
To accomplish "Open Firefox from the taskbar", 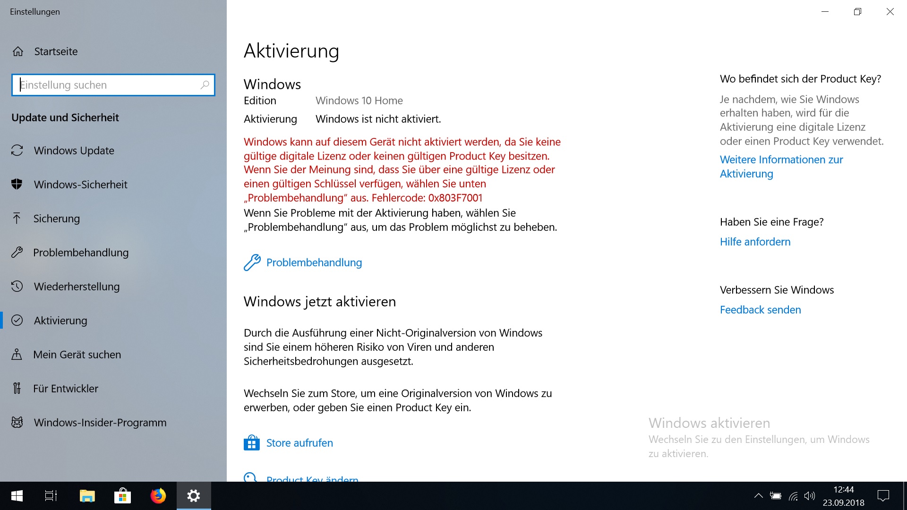I will [158, 496].
